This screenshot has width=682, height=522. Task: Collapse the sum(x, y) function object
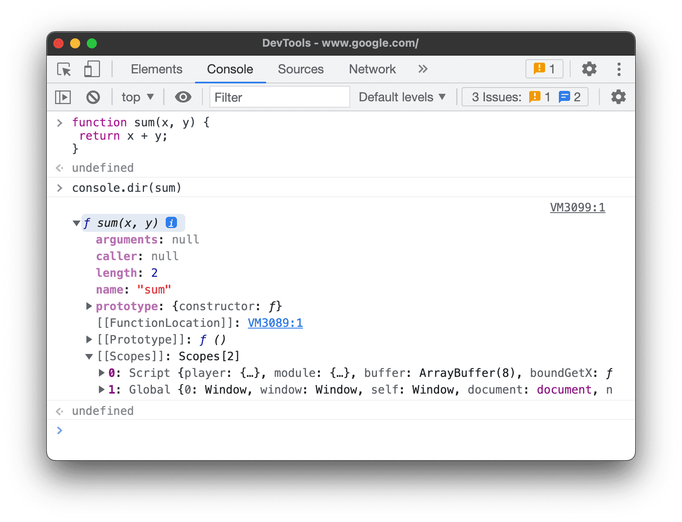(x=76, y=223)
